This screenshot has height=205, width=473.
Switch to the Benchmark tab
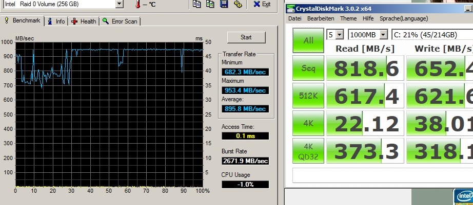pyautogui.click(x=23, y=21)
